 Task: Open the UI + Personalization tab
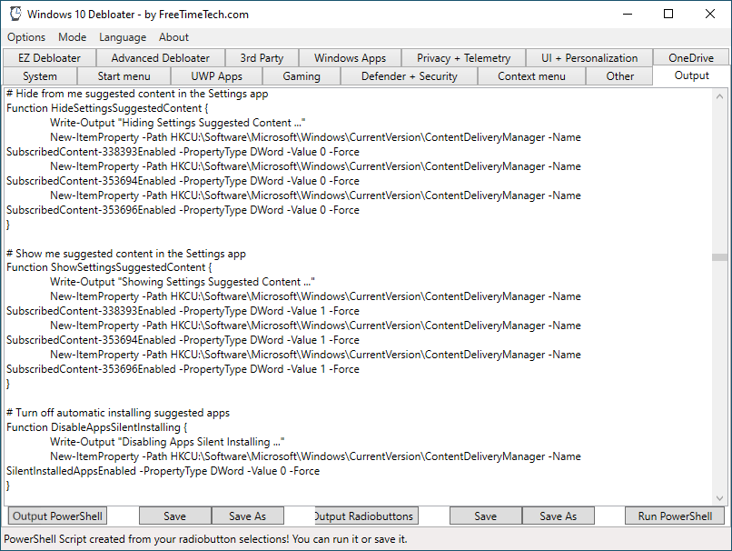click(x=589, y=58)
